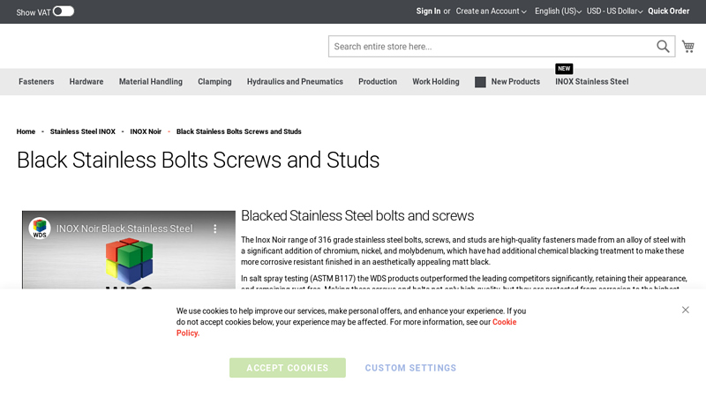This screenshot has width=706, height=397.
Task: Click the magnifying glass search icon
Action: [663, 47]
